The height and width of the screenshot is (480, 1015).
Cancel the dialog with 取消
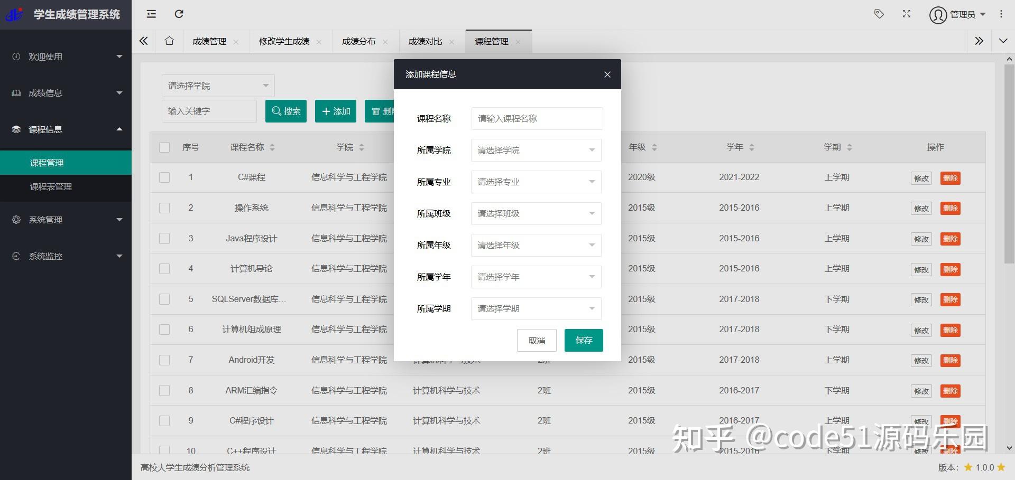[537, 340]
